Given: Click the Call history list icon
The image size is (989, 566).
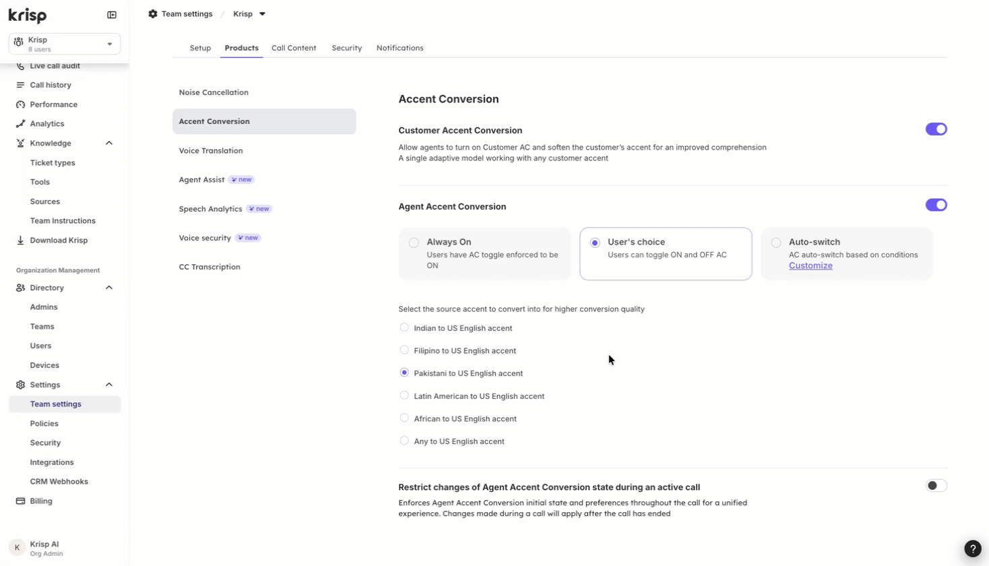Looking at the screenshot, I should point(20,85).
